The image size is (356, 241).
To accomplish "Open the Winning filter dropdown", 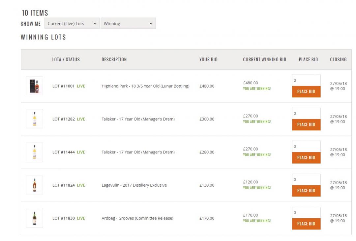I will point(128,23).
